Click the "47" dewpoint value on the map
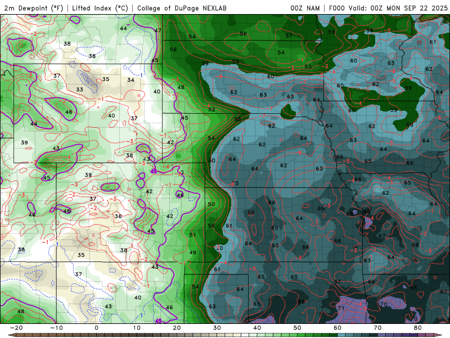Image resolution: width=450 pixels, height=338 pixels. (158, 30)
